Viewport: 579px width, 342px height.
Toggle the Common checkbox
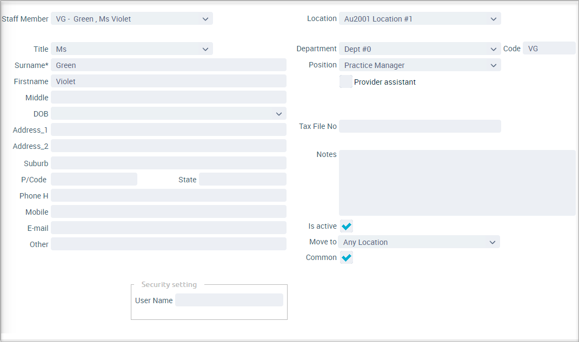pyautogui.click(x=347, y=257)
